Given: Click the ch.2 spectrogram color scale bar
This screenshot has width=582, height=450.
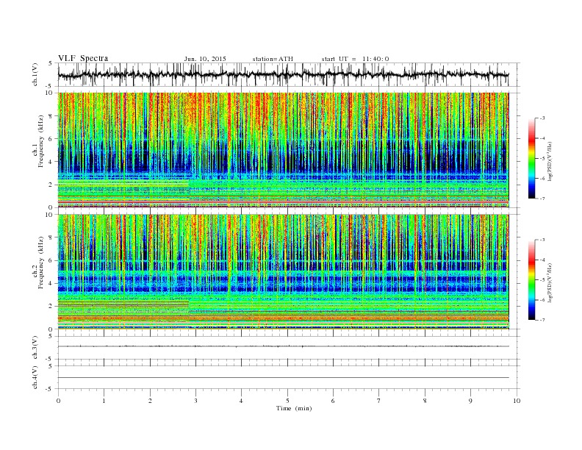Looking at the screenshot, I should 531,279.
